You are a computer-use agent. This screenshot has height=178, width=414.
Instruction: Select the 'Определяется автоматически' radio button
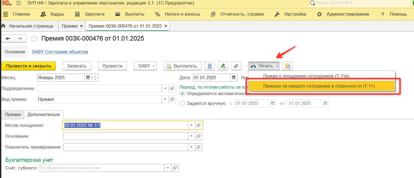[182, 93]
